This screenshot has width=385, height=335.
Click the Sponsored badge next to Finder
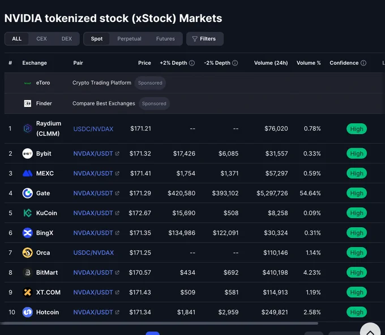point(154,104)
